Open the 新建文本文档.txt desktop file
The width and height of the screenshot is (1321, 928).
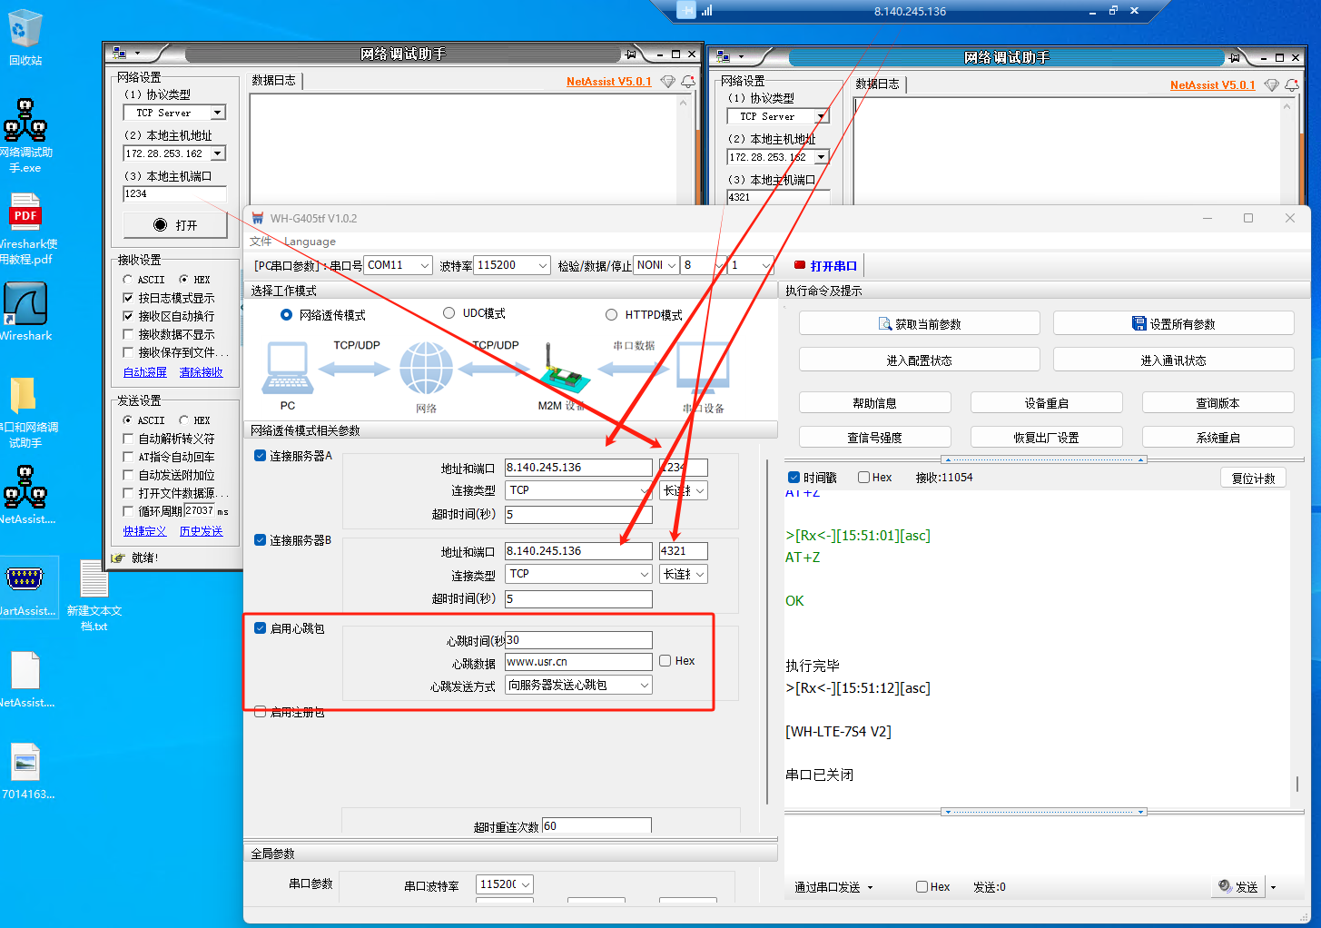pyautogui.click(x=94, y=581)
